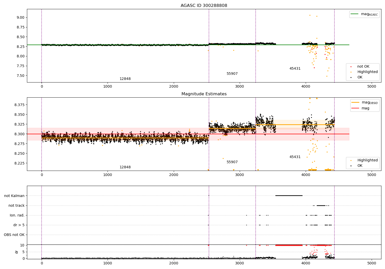Click the "8.50" y-axis tick label
The height and width of the screenshot is (269, 385).
21,37
